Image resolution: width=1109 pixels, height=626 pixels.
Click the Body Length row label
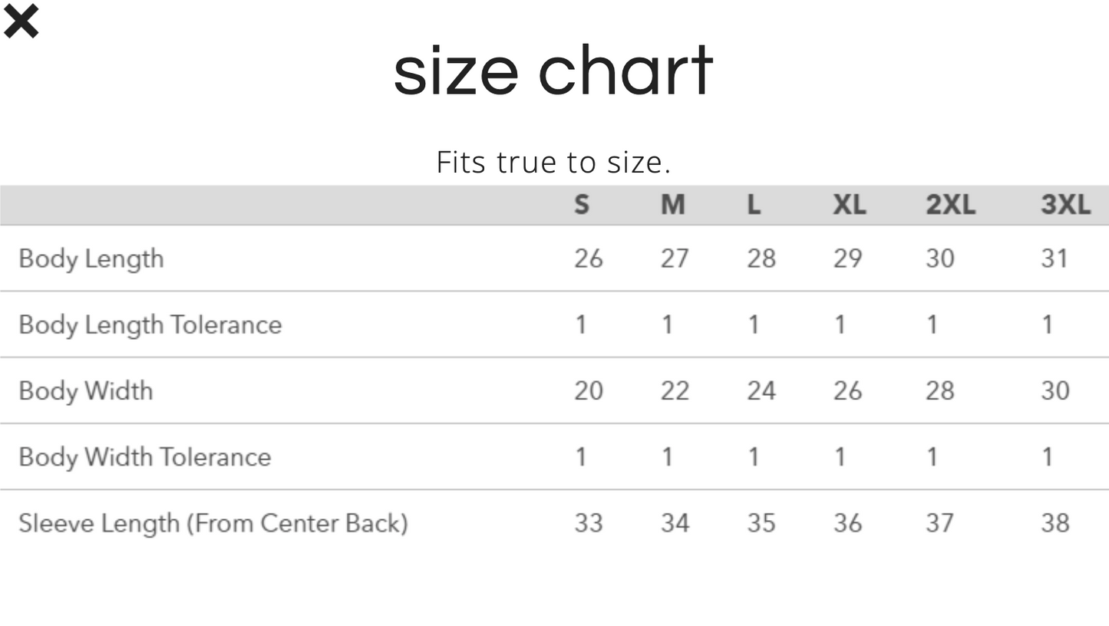(x=91, y=259)
